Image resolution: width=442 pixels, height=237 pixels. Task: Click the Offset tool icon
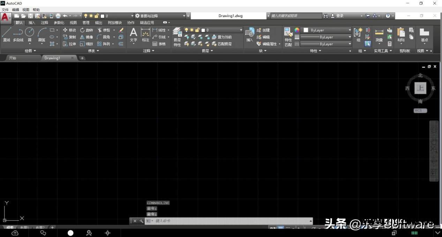click(x=121, y=44)
